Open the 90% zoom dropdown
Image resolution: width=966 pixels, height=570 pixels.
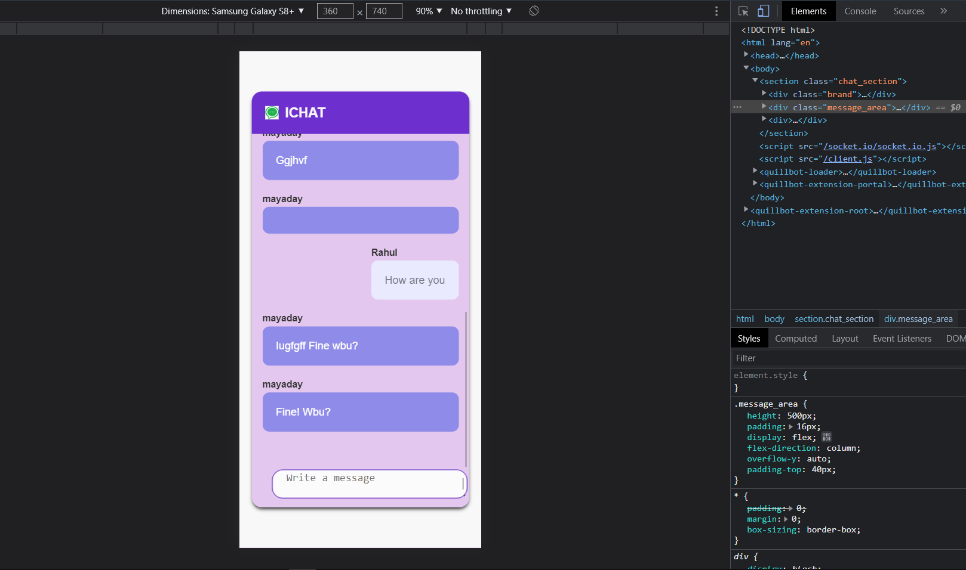pyautogui.click(x=429, y=11)
